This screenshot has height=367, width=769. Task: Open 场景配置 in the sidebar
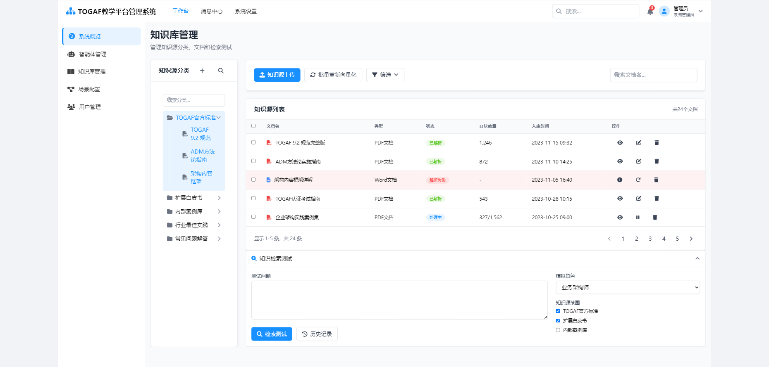101,89
